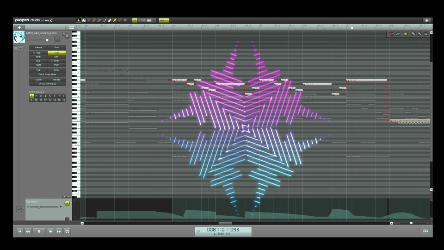
Task: Select the POR parameter button
Action: click(x=56, y=65)
